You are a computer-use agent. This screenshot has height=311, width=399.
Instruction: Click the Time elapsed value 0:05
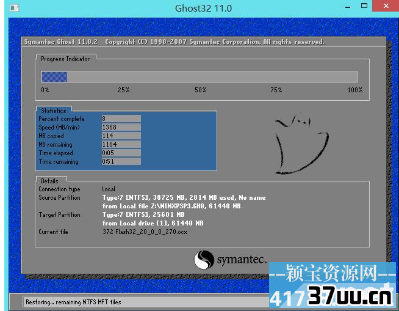point(121,153)
